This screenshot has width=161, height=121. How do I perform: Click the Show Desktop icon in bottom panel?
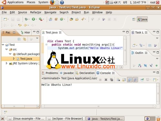pos(3,119)
